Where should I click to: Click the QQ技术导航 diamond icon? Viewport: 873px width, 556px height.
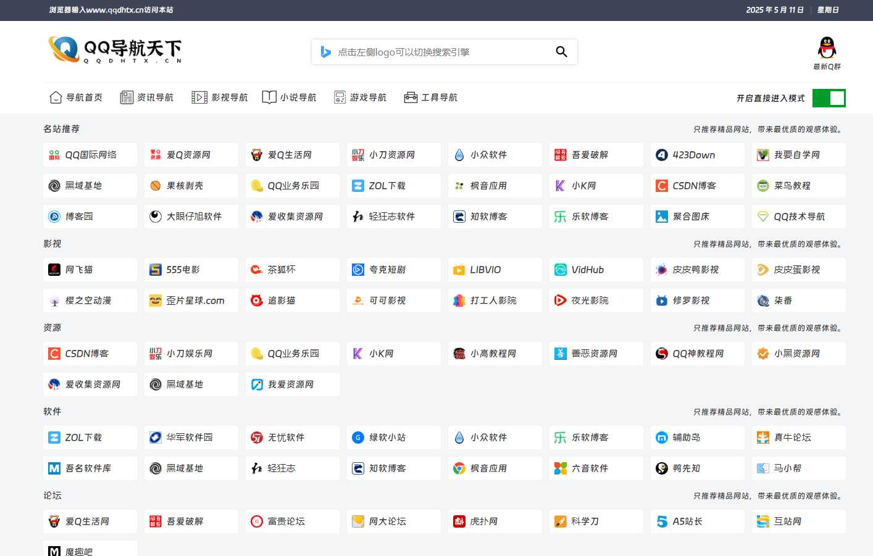763,217
